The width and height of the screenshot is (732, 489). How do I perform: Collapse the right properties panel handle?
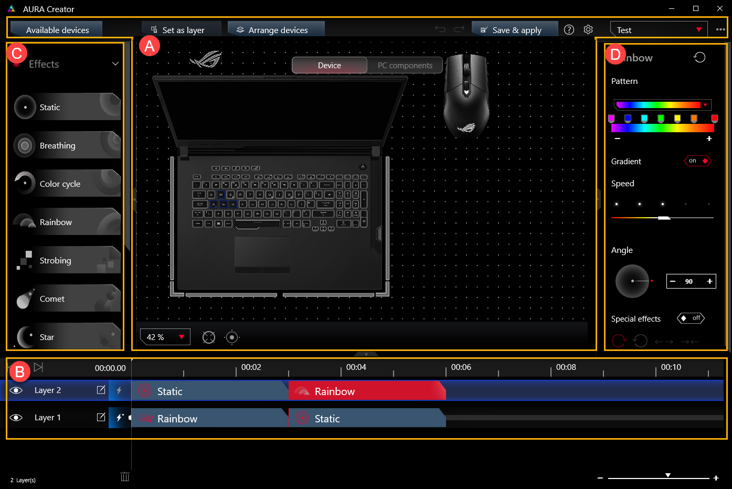598,199
